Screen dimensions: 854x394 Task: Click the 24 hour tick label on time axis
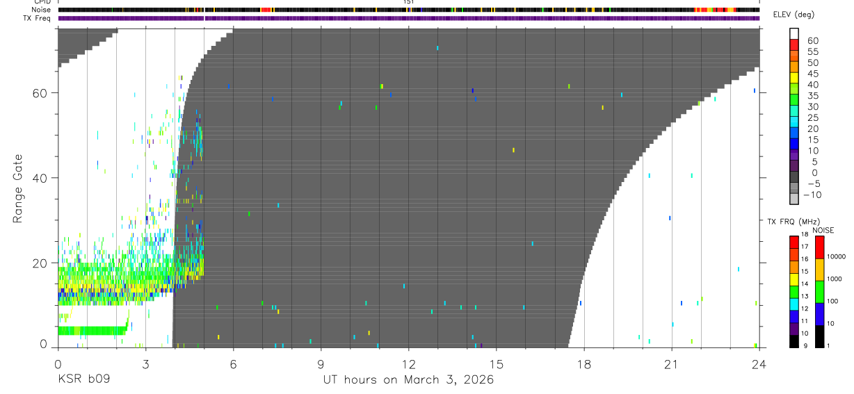759,363
